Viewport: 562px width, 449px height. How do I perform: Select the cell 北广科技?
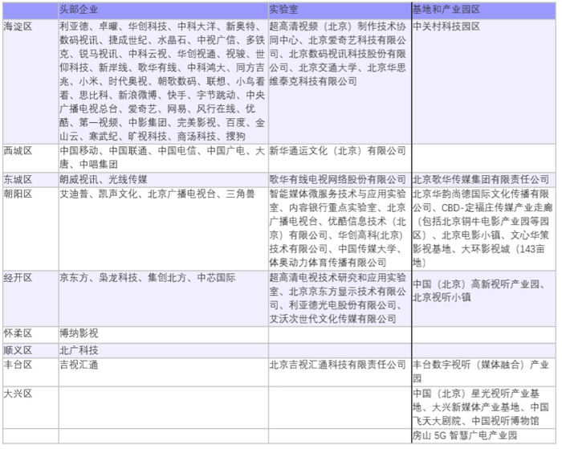point(164,350)
